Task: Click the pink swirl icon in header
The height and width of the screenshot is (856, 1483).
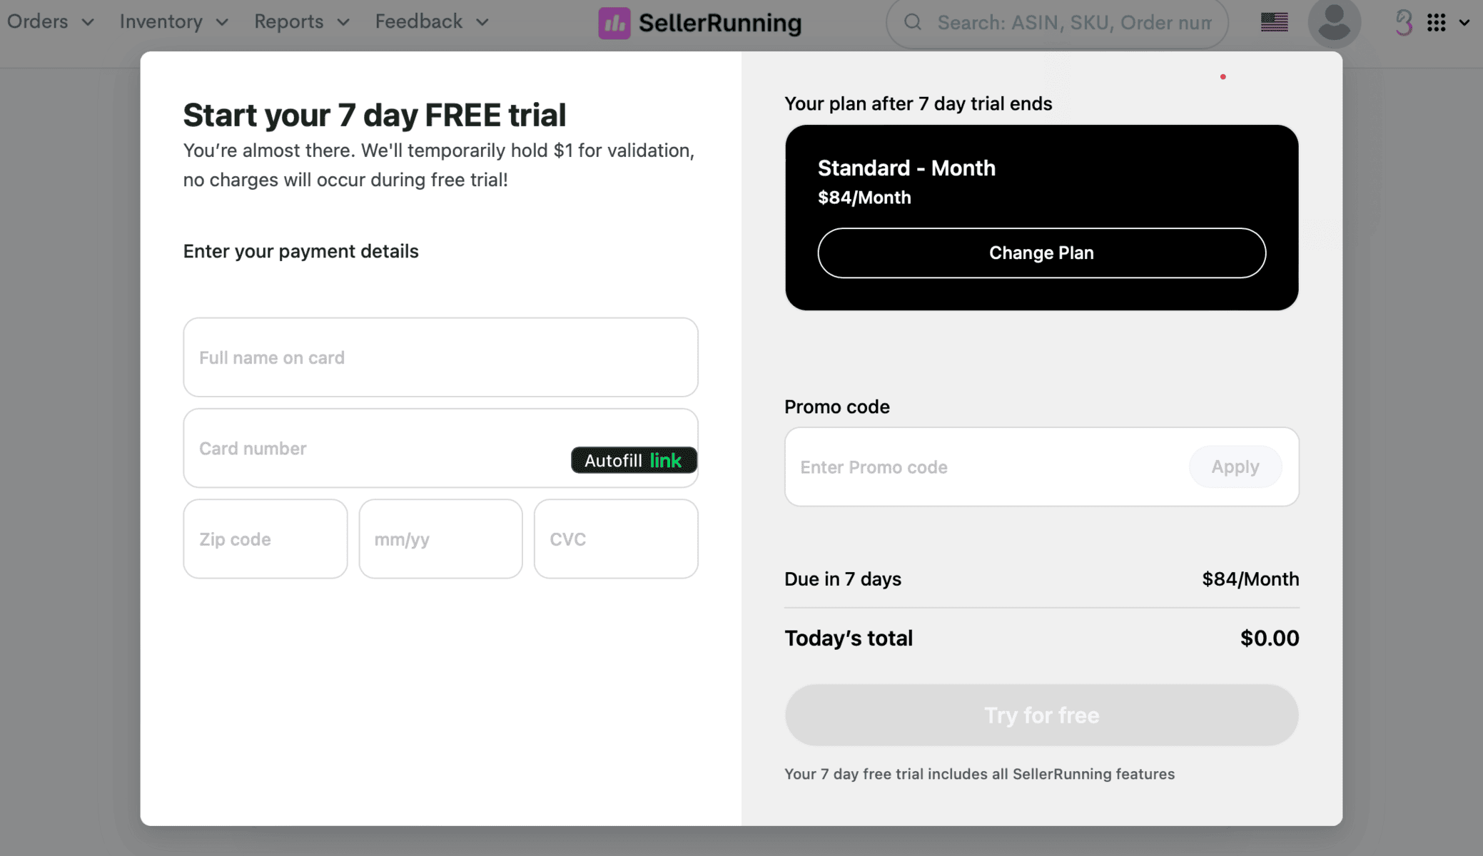Action: 1403,23
